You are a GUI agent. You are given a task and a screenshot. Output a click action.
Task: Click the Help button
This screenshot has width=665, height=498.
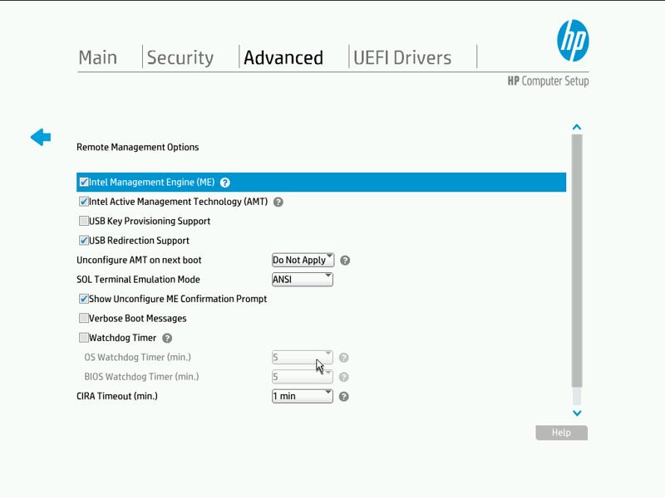click(561, 432)
